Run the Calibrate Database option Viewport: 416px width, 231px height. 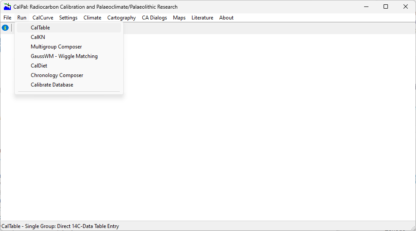52,85
